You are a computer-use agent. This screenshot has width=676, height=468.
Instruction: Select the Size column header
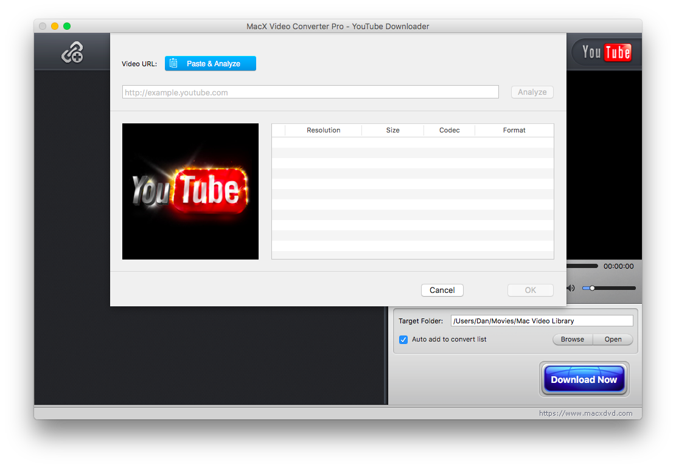[392, 130]
